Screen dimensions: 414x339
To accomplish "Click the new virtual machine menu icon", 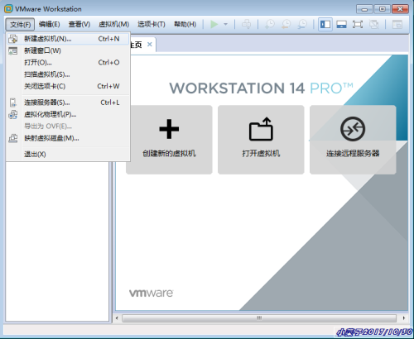I will tap(12, 39).
